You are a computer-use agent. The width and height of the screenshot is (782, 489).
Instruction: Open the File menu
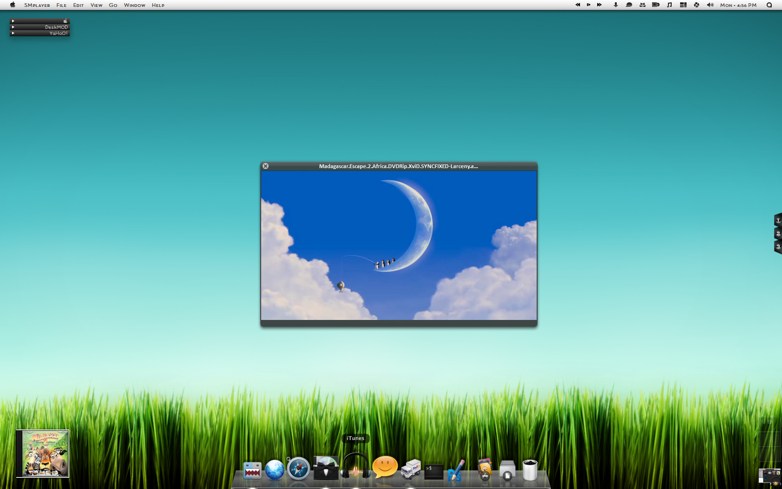(61, 5)
